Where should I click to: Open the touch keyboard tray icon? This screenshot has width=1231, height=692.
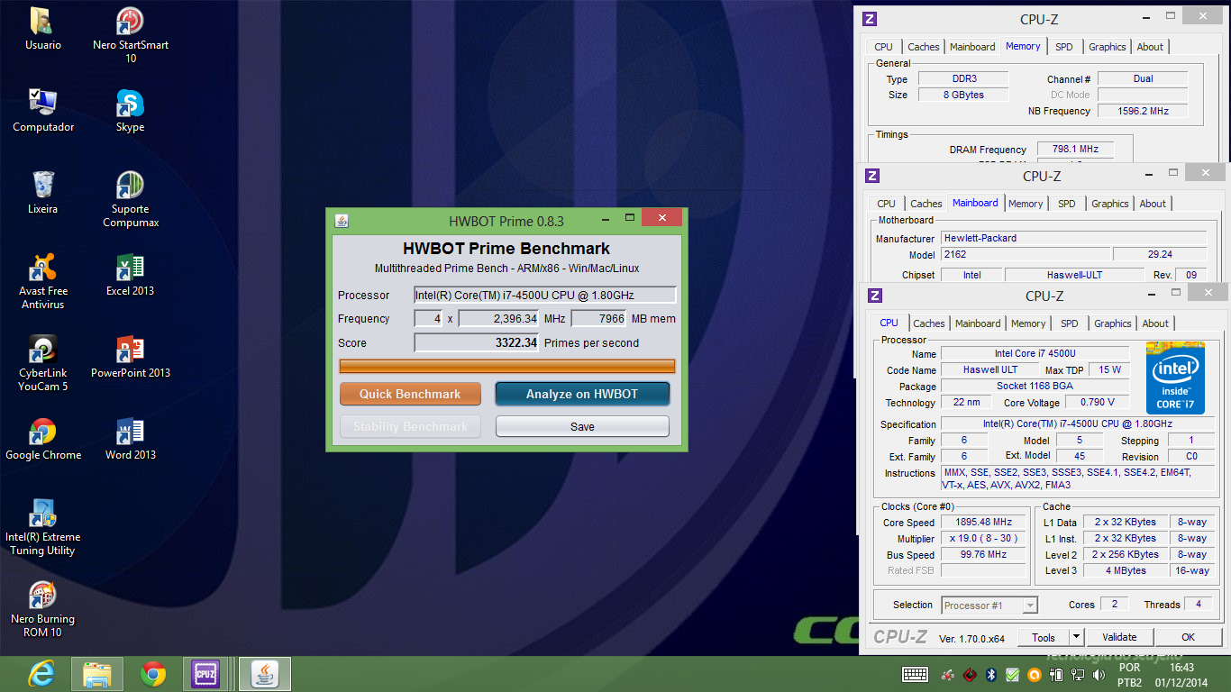(x=916, y=675)
